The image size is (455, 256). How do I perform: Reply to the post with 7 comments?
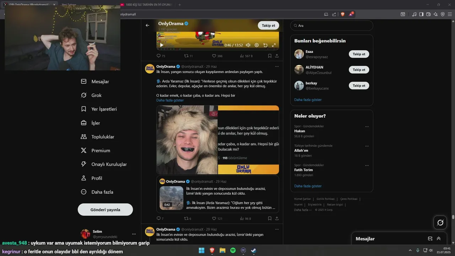(160, 218)
